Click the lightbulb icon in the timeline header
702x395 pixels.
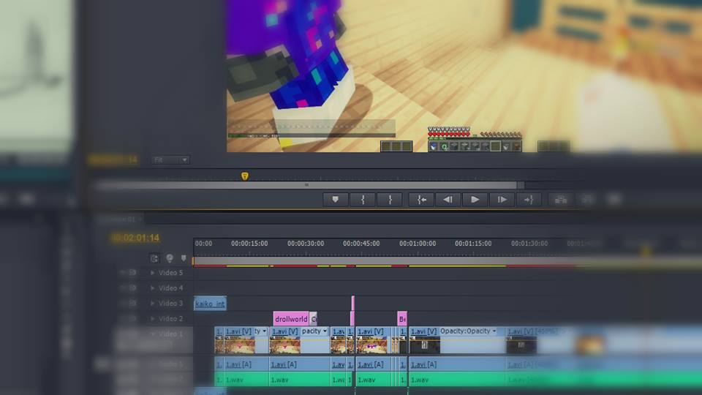169,258
